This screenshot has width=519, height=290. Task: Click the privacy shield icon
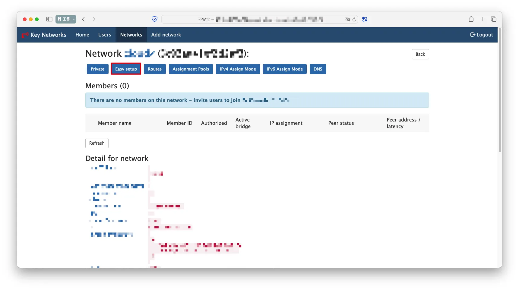click(x=154, y=19)
